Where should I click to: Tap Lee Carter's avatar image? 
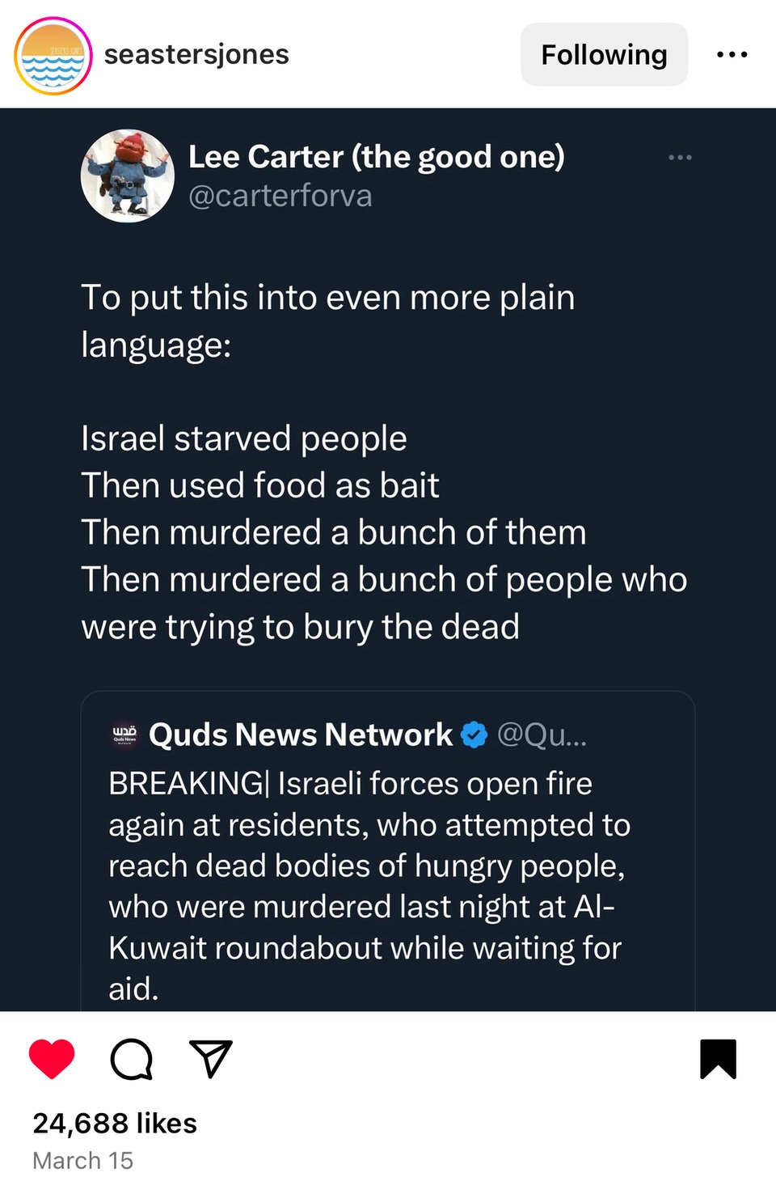pos(128,176)
